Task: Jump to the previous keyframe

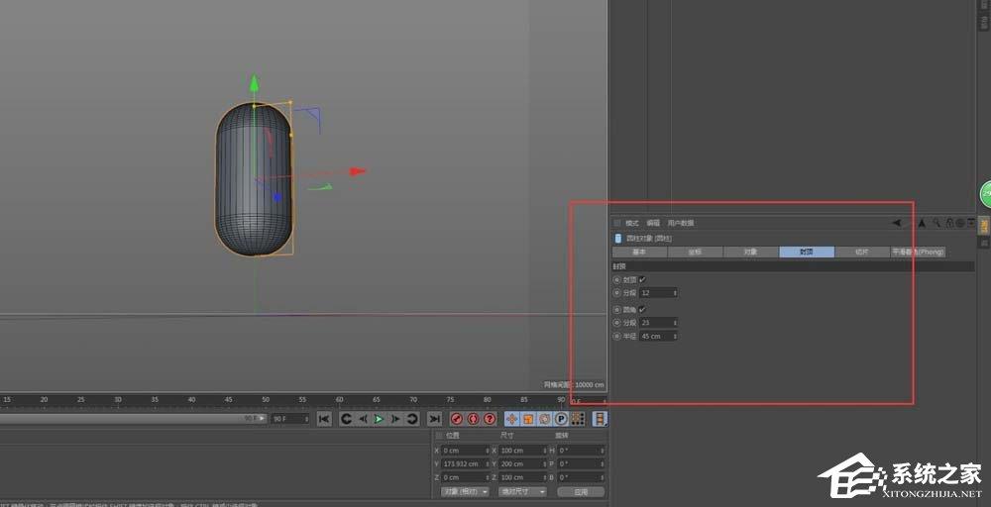Action: coord(346,419)
